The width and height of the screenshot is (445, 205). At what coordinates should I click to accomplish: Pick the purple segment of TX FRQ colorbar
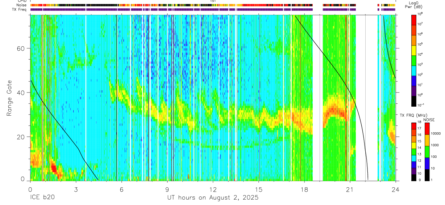tap(413, 171)
